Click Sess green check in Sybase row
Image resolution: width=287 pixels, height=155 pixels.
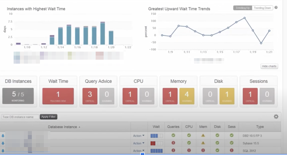point(232,143)
